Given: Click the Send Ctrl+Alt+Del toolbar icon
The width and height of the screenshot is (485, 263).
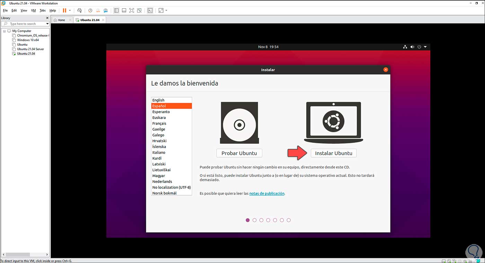Looking at the screenshot, I should point(79,10).
